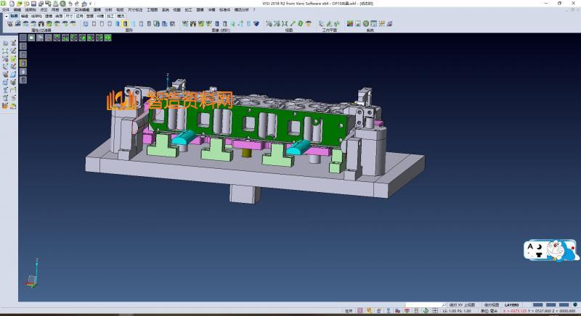Click the top icon in left sidebar

(x=5, y=43)
